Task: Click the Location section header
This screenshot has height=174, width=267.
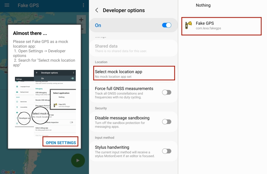Action: (101, 62)
